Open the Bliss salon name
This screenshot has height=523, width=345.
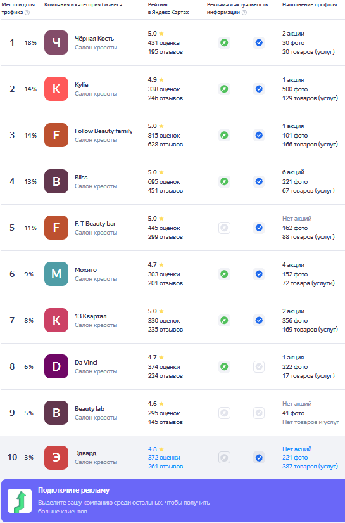tap(81, 178)
